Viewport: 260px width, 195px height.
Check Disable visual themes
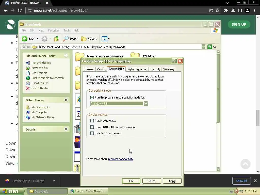(x=92, y=133)
